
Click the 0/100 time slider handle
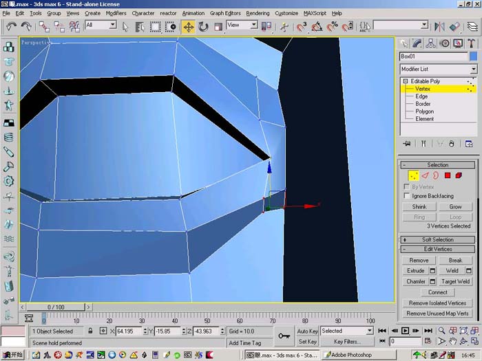[x=55, y=307]
